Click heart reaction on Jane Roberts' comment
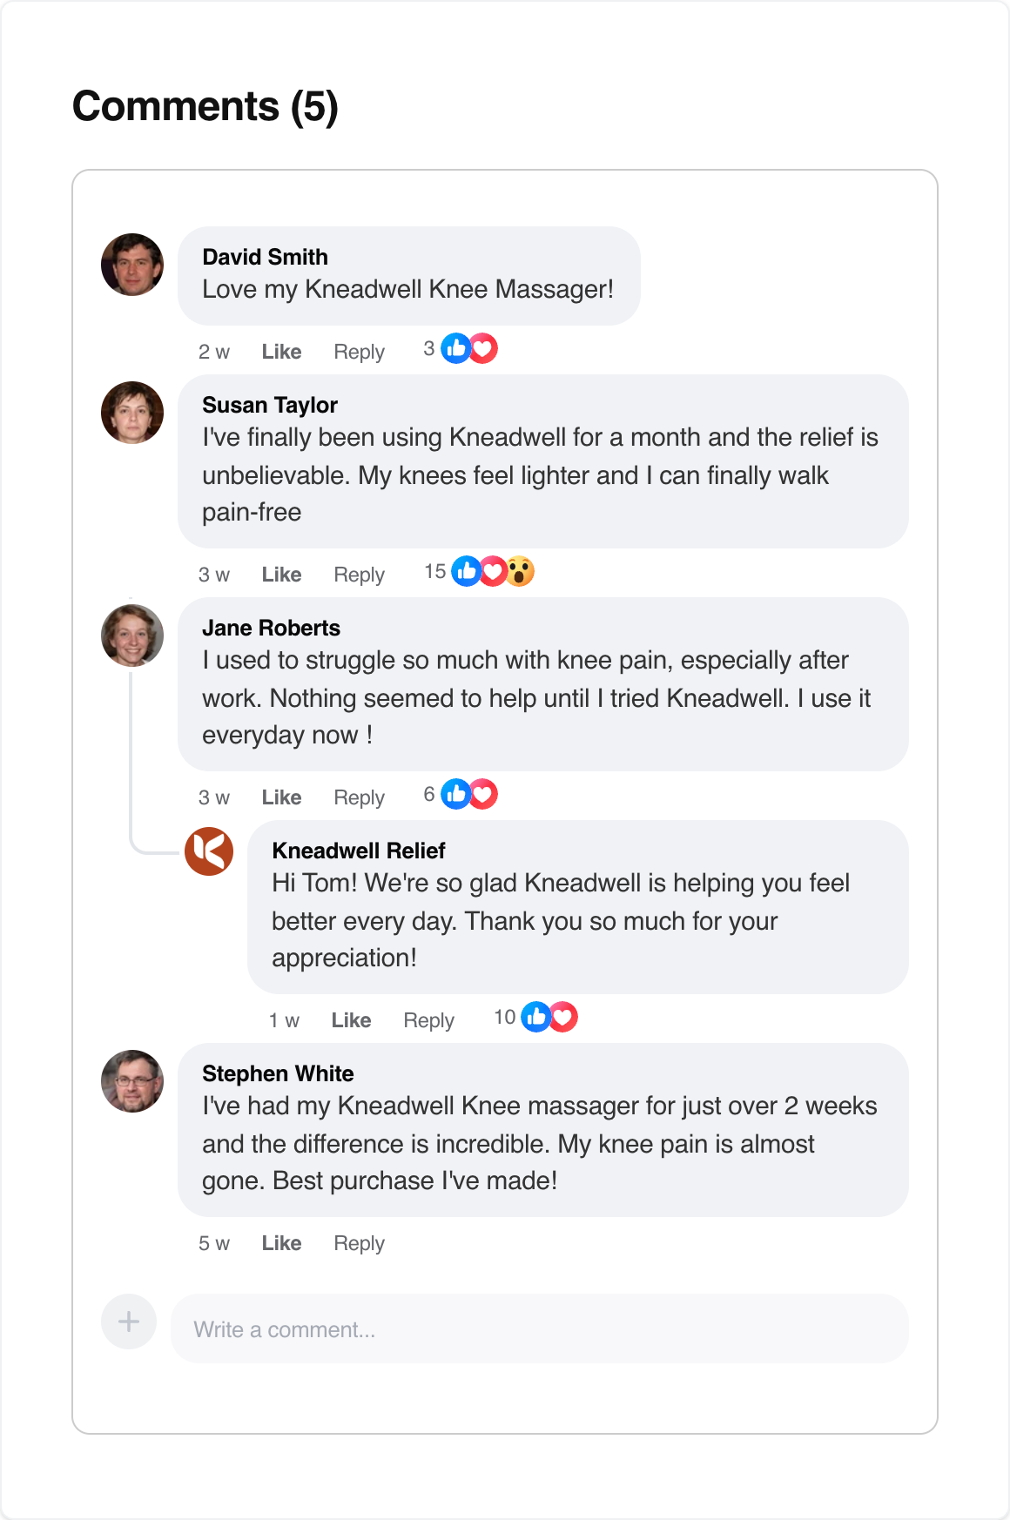Image resolution: width=1010 pixels, height=1520 pixels. point(483,795)
